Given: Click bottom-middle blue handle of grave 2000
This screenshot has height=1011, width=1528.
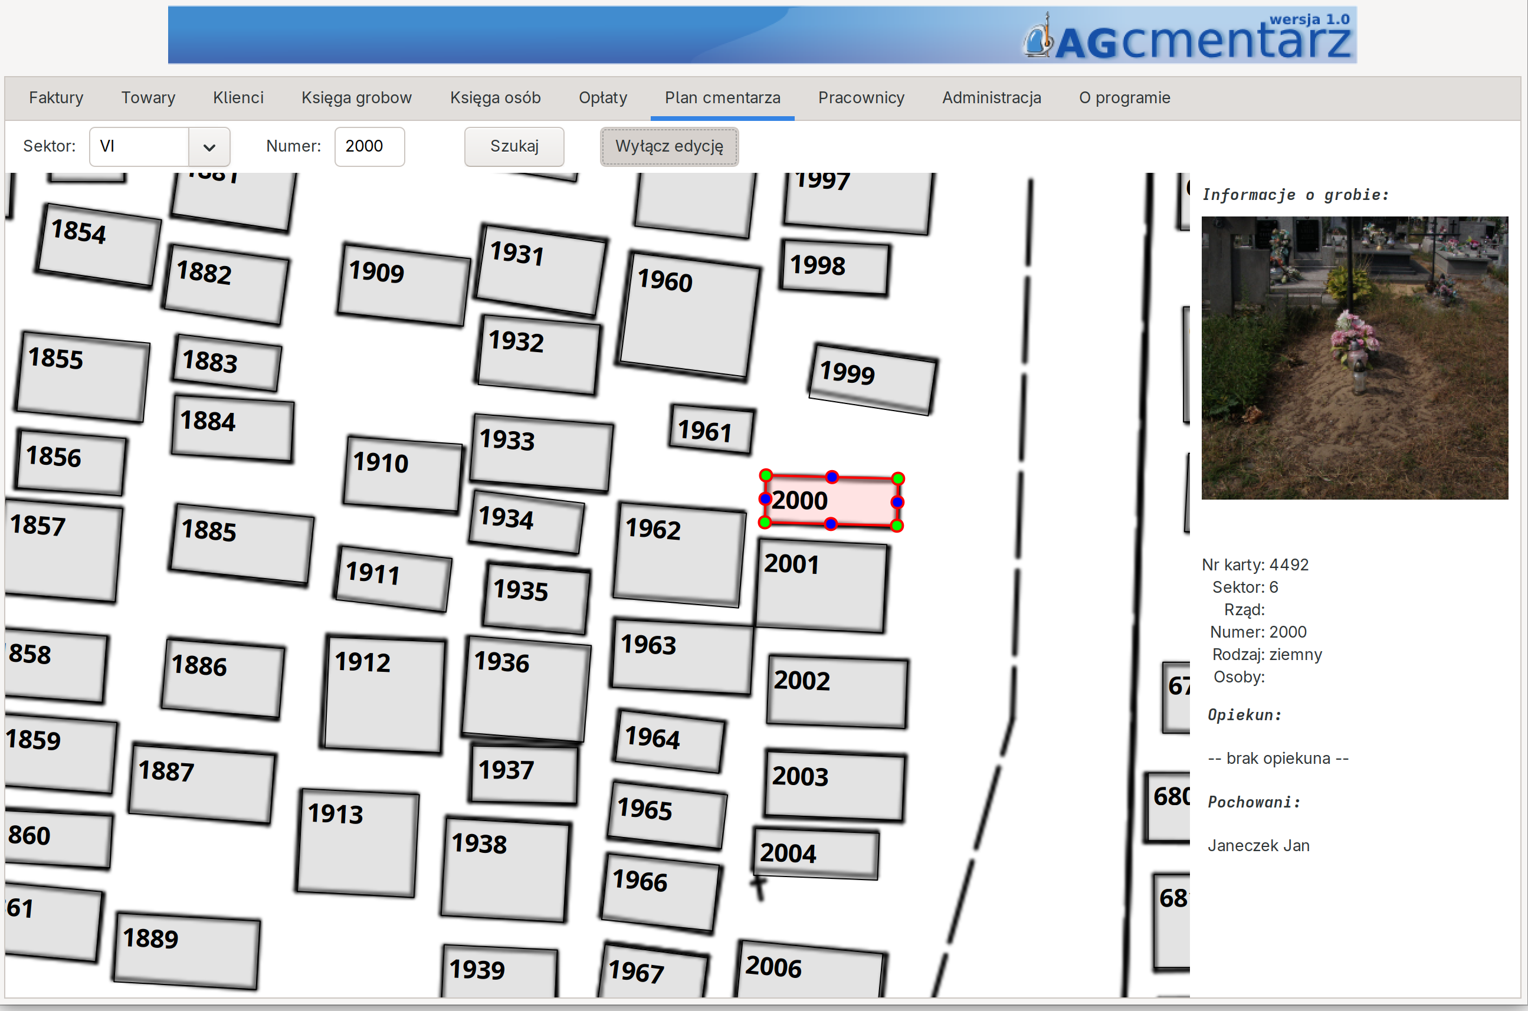Looking at the screenshot, I should (831, 524).
